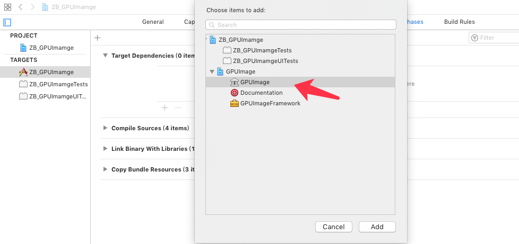Click the GPUImageFramework toolbox icon

click(x=235, y=103)
